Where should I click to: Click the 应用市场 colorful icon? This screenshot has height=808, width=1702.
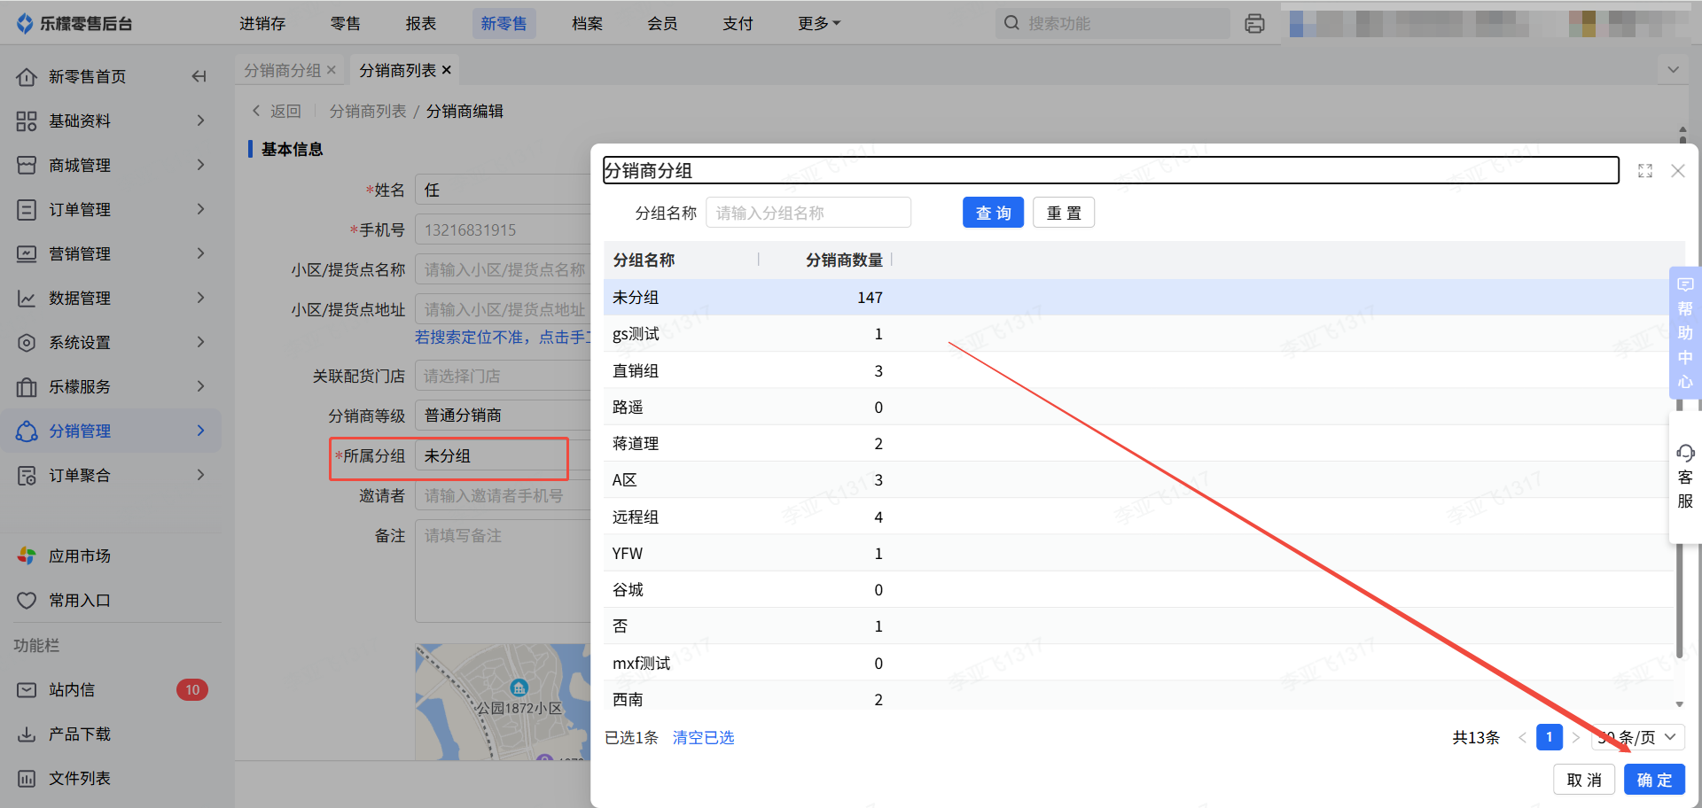tap(27, 556)
